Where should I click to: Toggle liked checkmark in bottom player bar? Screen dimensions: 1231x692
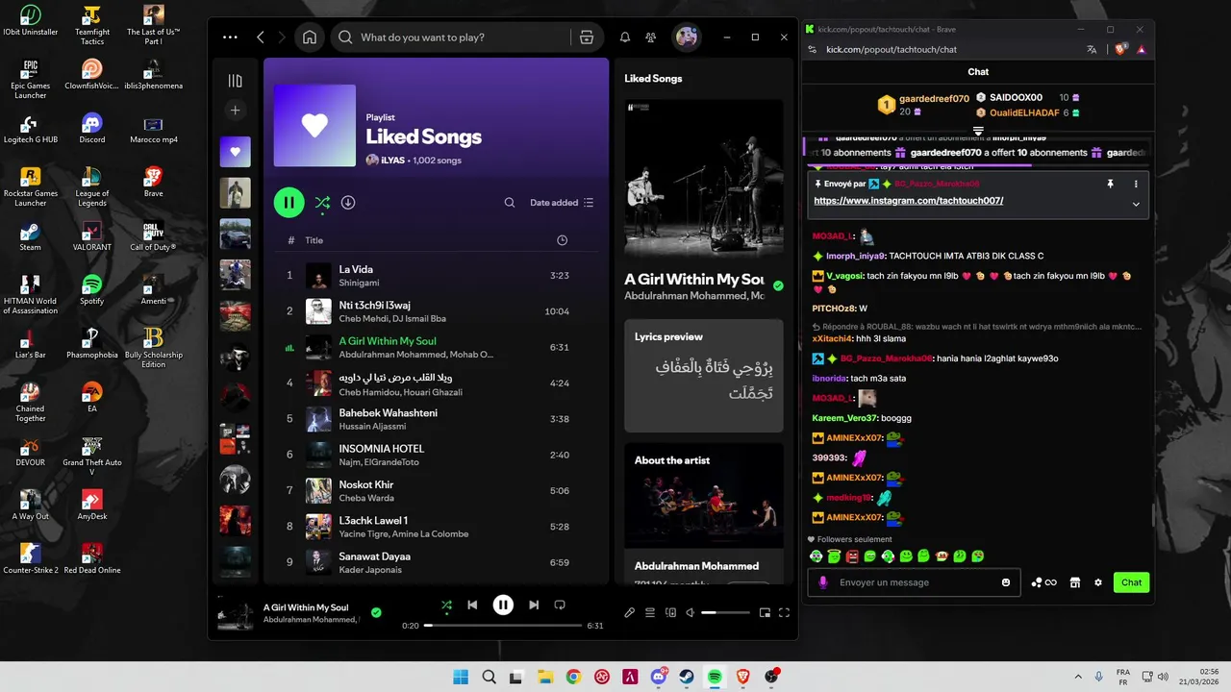tap(376, 612)
